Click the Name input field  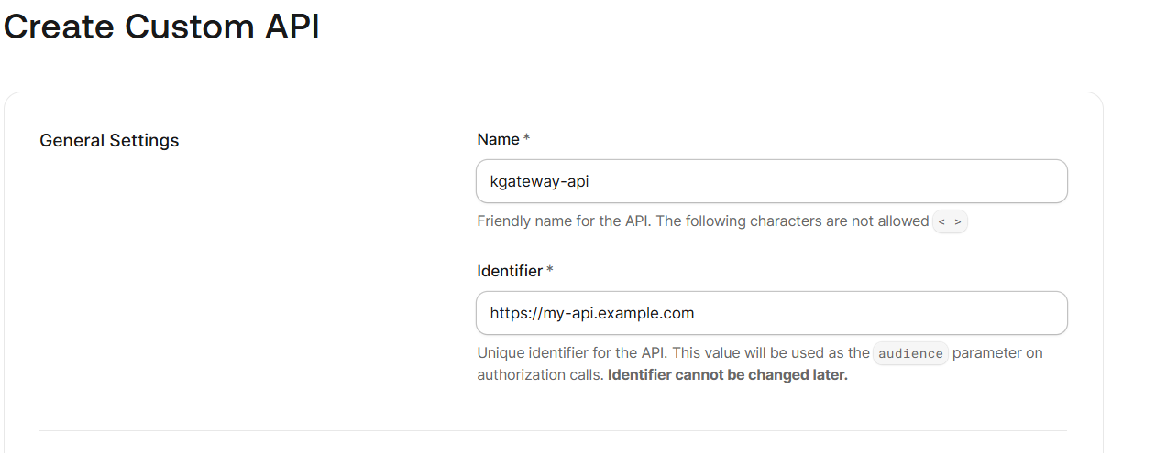pyautogui.click(x=772, y=181)
